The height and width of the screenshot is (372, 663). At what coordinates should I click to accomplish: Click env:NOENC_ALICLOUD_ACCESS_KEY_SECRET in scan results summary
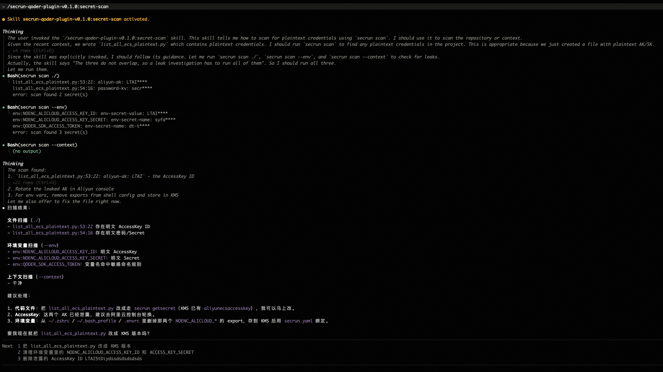coord(59,258)
